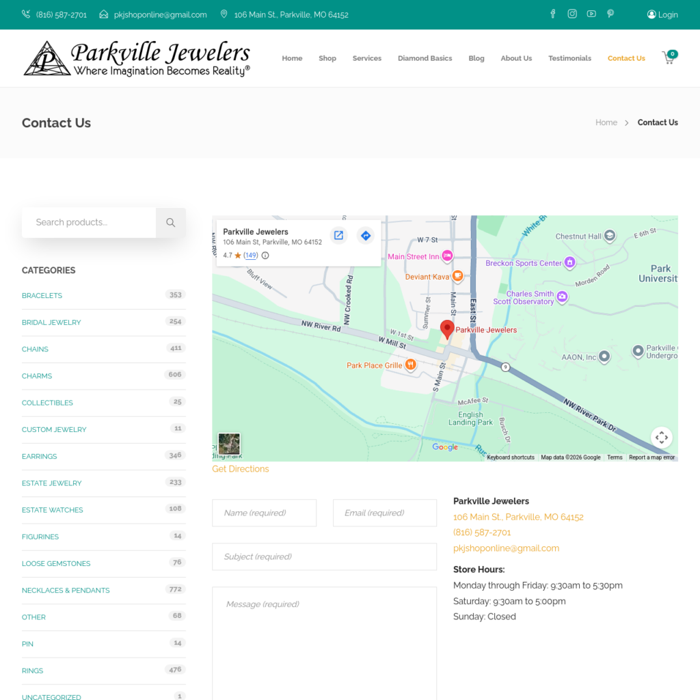
Task: Click the map camera controls button
Action: pos(661,437)
